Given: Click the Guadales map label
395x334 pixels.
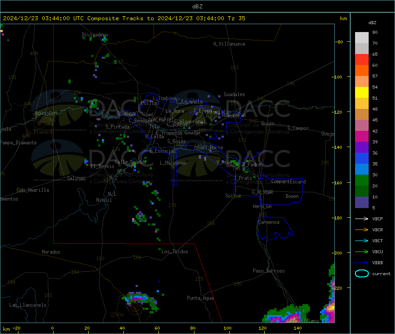Looking at the screenshot, I should coord(234,94).
